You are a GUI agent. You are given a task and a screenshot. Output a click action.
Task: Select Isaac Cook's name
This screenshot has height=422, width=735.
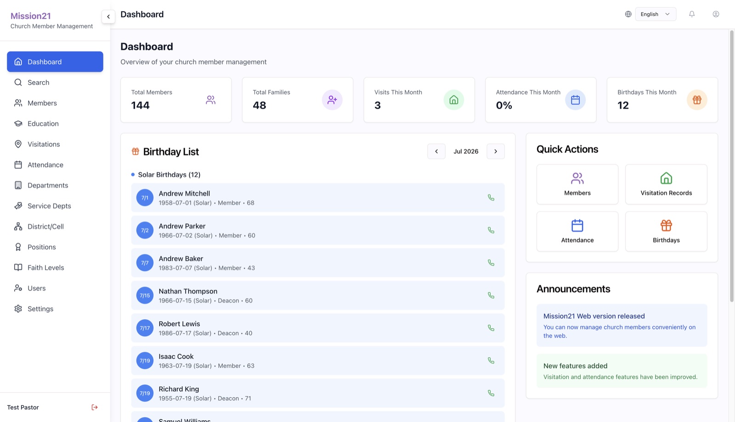[176, 356]
